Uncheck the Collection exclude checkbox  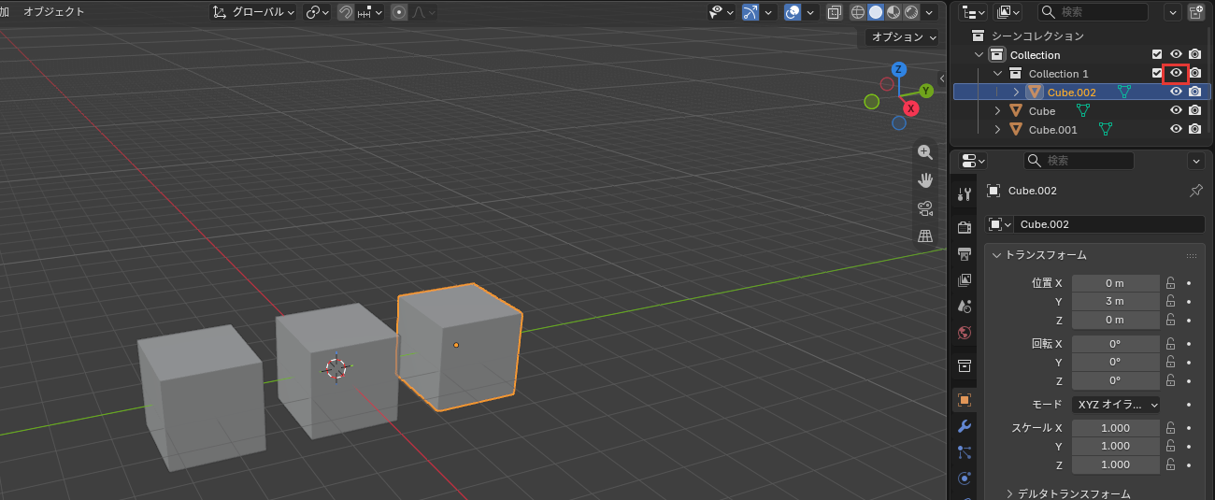(1157, 55)
